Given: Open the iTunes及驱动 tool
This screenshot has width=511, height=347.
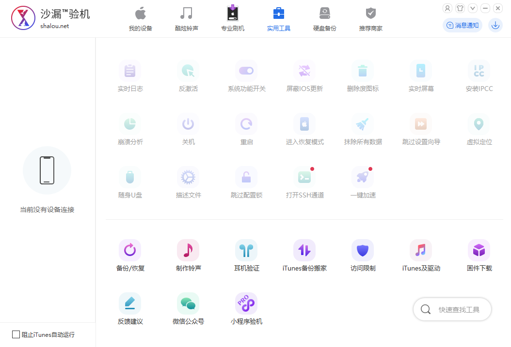Looking at the screenshot, I should point(421,250).
